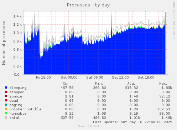The image size is (177, 130).
Task: Click zombie maximum value 32.12
Action: [x=165, y=96]
